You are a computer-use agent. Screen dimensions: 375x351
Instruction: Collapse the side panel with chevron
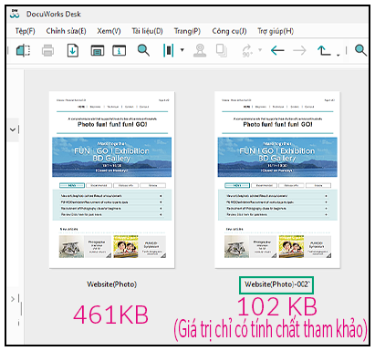(13, 129)
